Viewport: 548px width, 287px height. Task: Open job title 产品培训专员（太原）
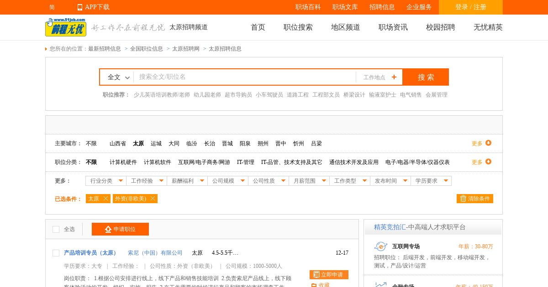pos(91,253)
